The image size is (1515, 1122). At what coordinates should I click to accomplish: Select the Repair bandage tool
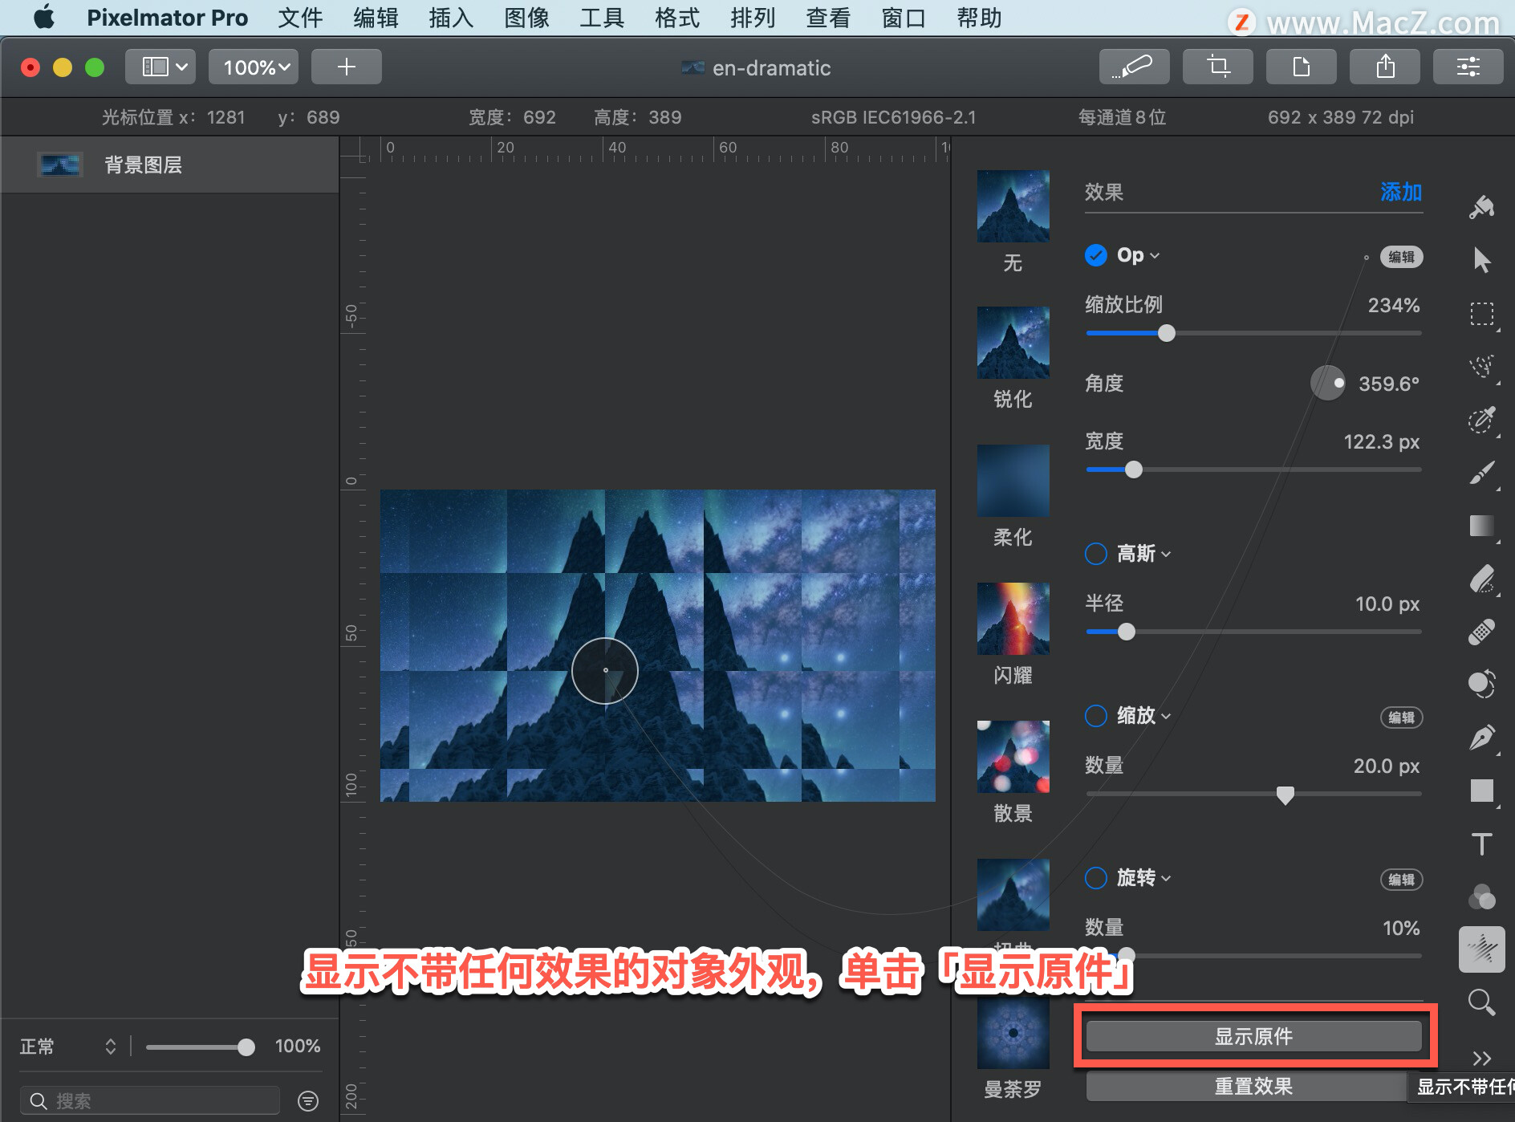1481,632
